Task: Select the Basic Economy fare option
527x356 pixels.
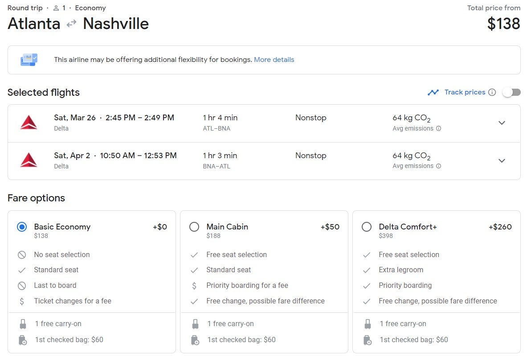Action: pos(21,227)
